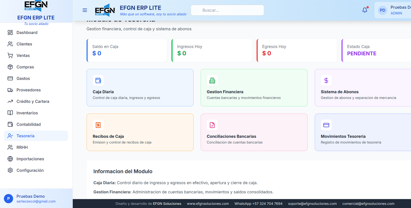Viewport: 411px width, 208px height.
Task: Click comercial@efgnsoluciones.com email link
Action: pyautogui.click(x=368, y=204)
